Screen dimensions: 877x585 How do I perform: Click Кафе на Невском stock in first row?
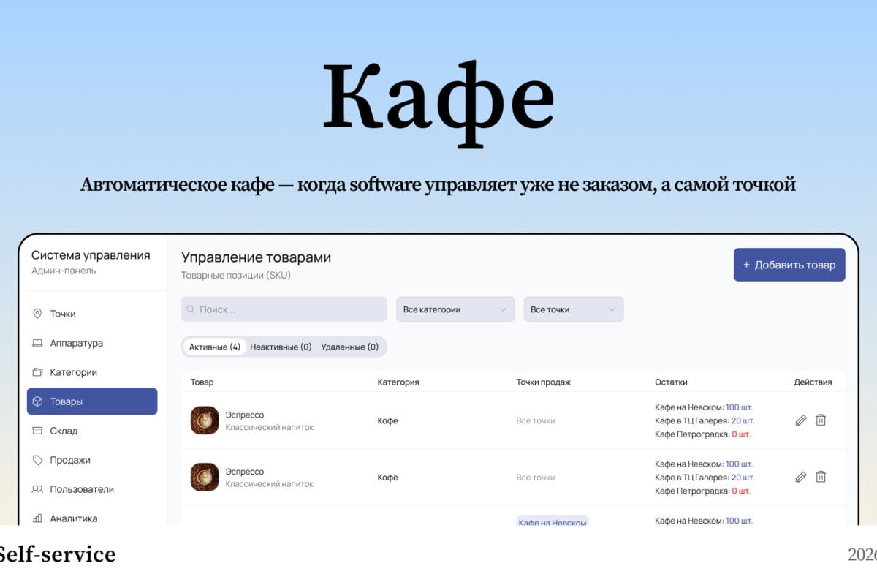click(704, 407)
